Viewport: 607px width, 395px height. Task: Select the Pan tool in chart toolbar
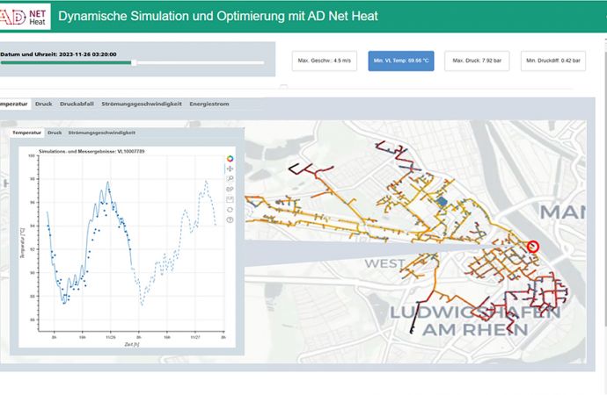point(230,169)
